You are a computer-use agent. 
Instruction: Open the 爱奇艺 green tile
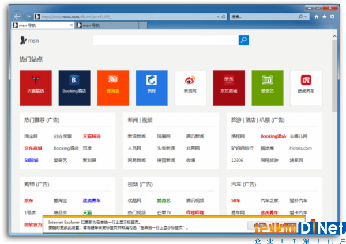(268, 88)
